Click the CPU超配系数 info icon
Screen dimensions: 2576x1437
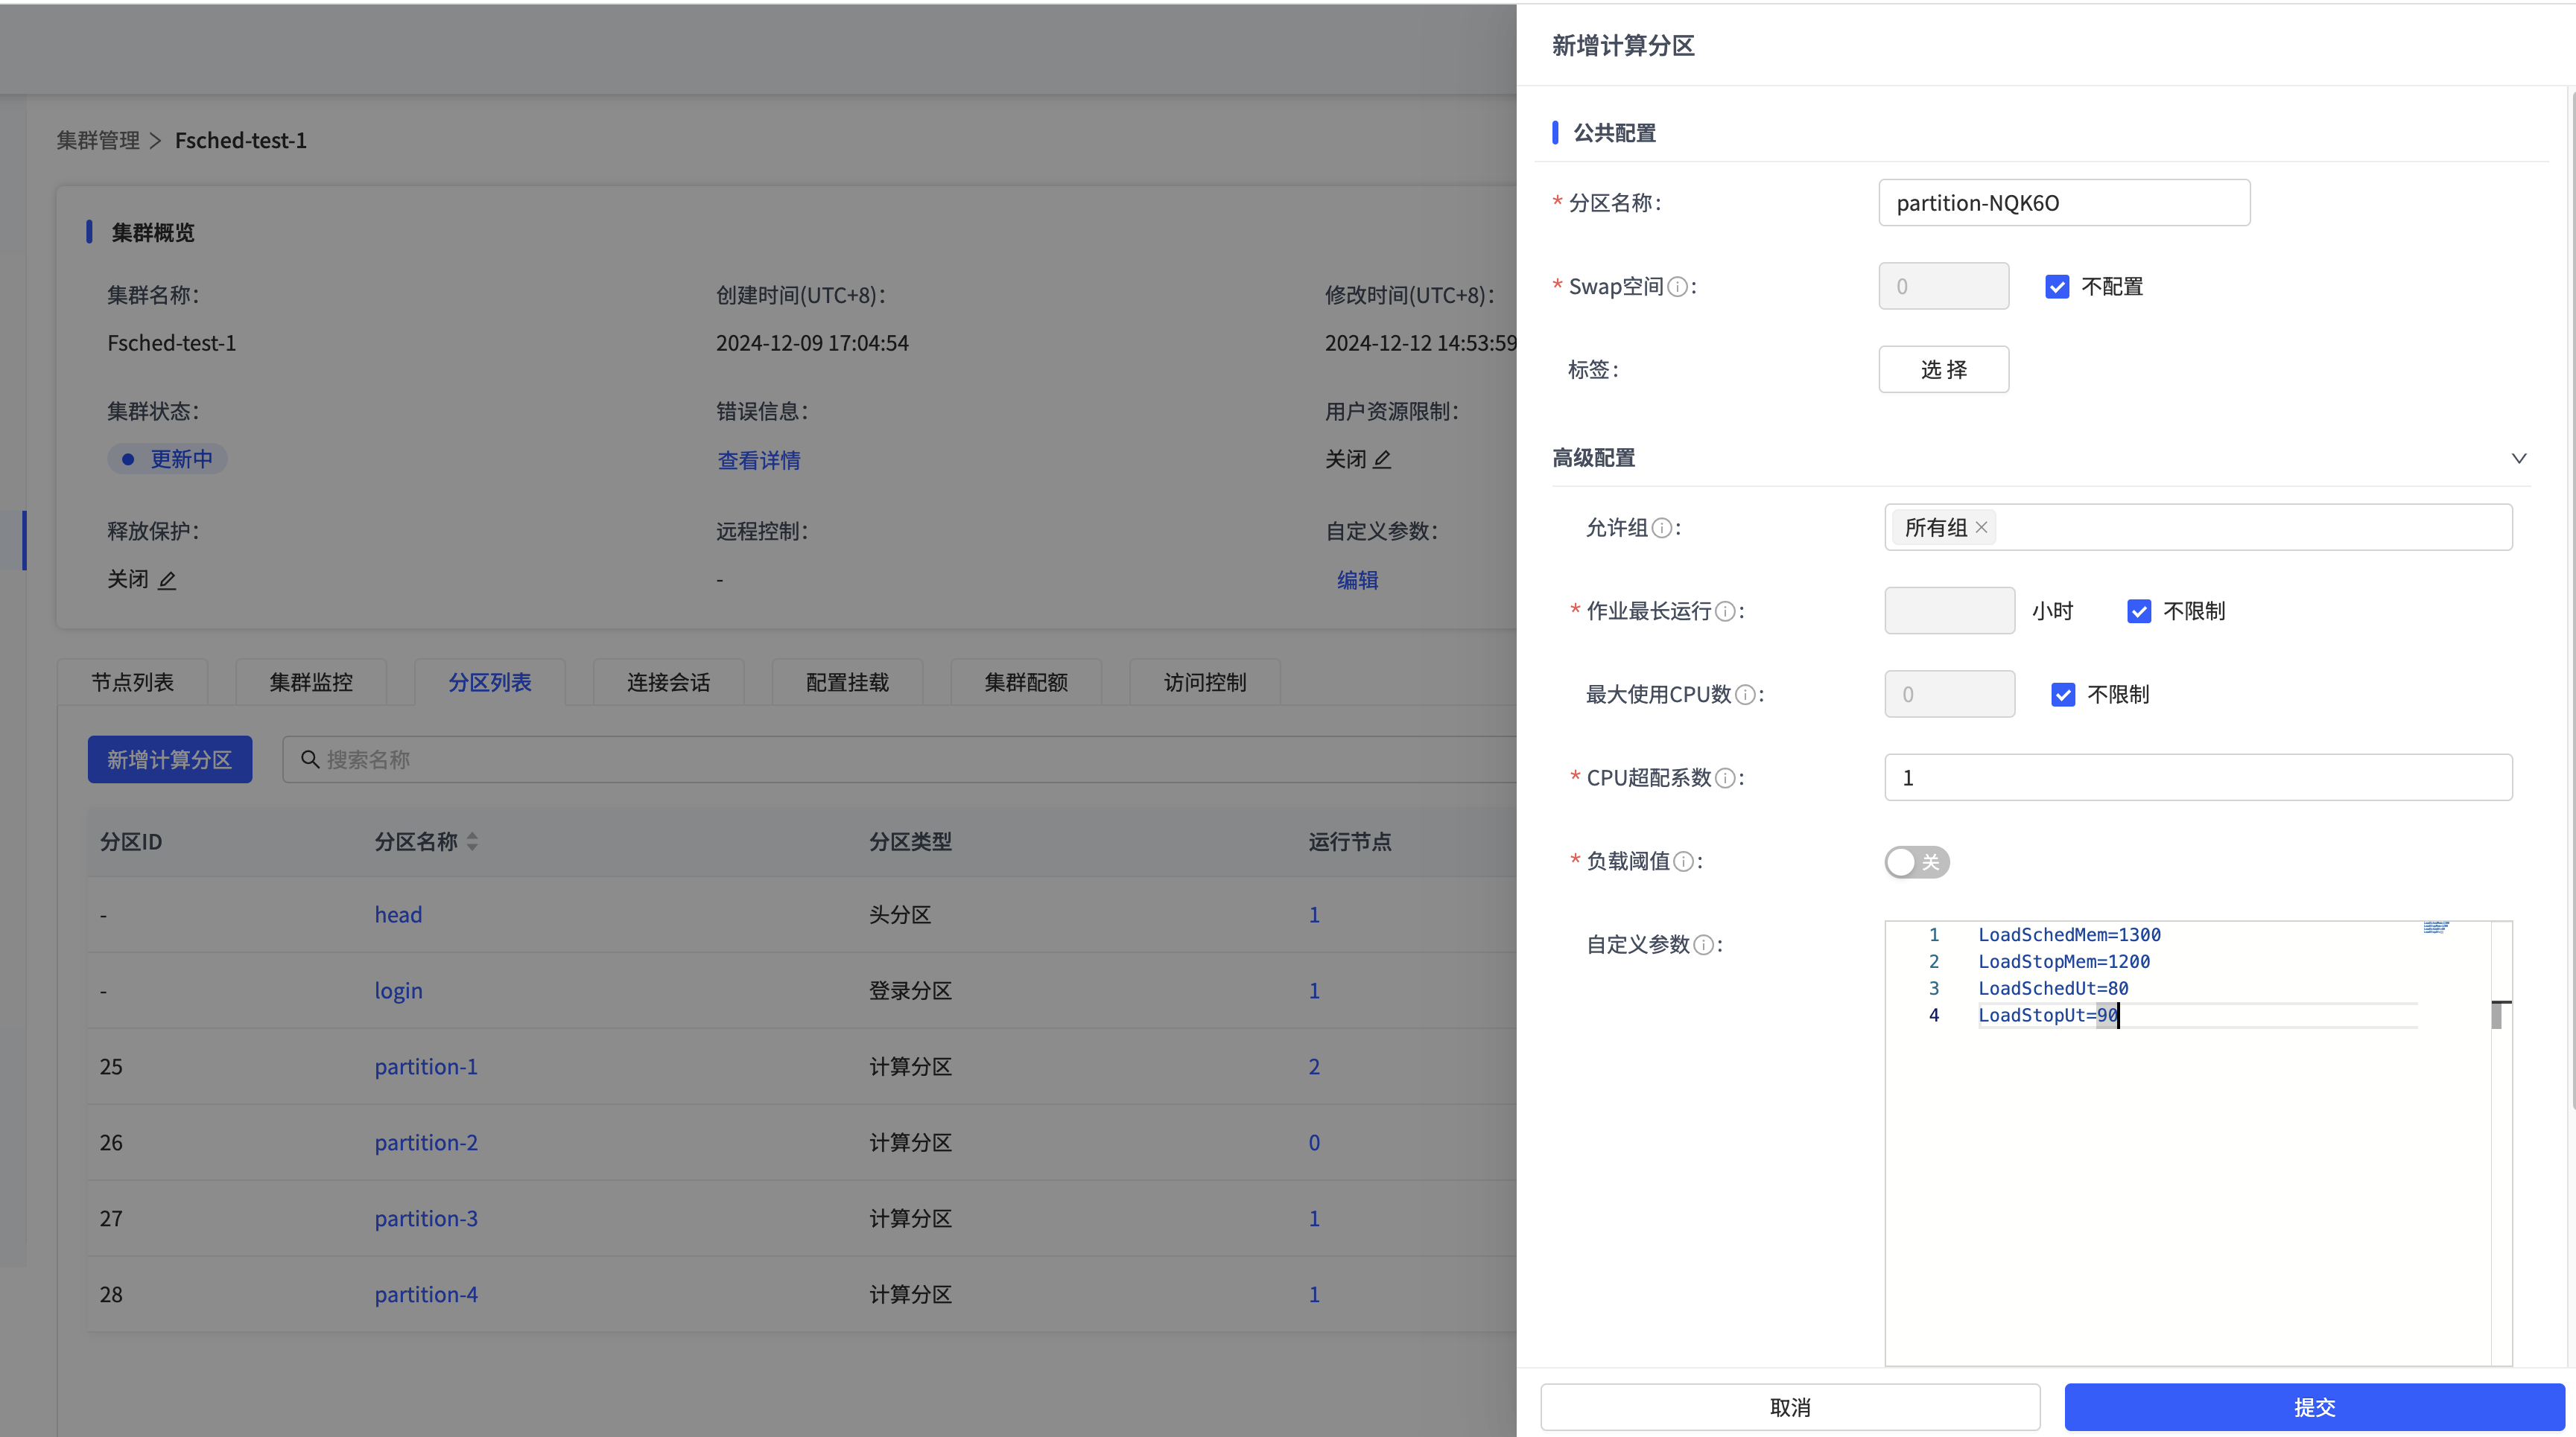pyautogui.click(x=1725, y=777)
